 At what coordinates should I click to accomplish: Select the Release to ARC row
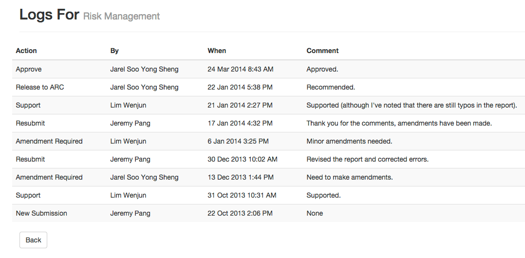[x=268, y=87]
